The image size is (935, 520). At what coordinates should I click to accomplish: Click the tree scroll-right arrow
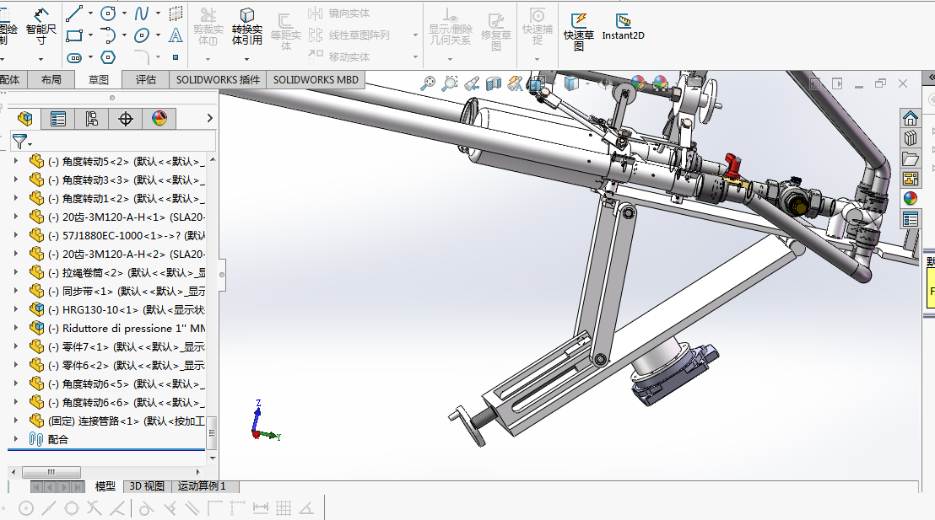198,472
